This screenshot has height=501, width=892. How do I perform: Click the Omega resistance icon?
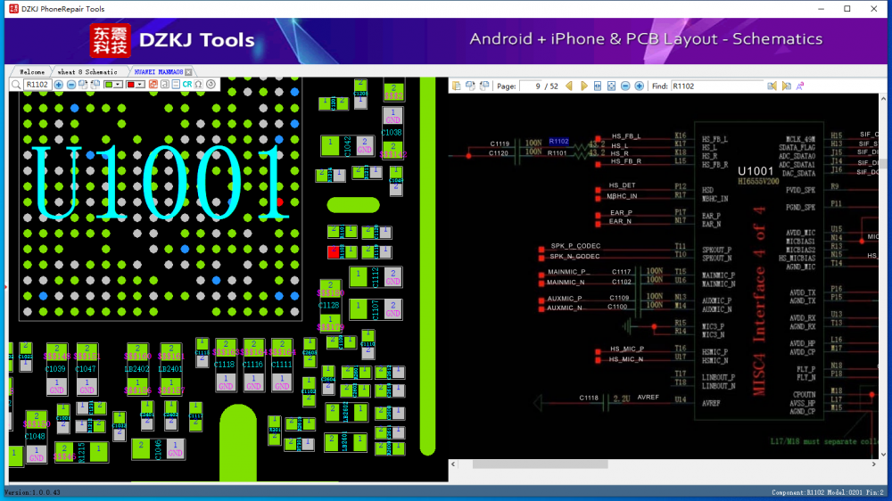pos(199,85)
